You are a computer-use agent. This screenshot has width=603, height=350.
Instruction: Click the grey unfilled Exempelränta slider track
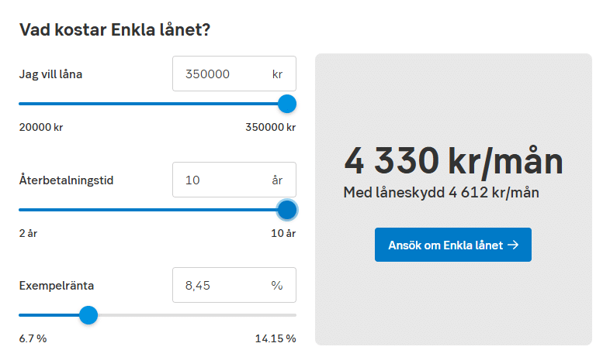pos(197,315)
